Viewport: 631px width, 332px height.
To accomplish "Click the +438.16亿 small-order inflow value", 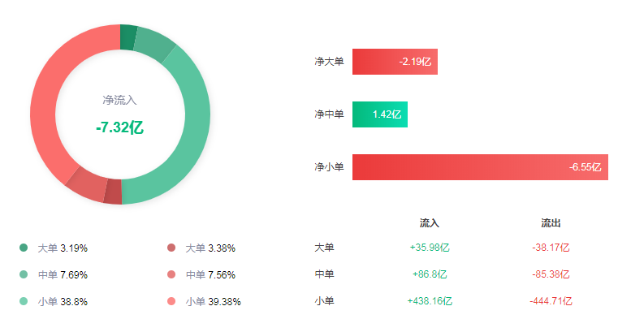I will [430, 301].
